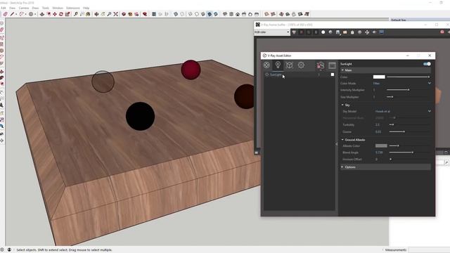450x253 pixels.
Task: Open the Materials tab in V-Ray Asset Editor
Action: click(266, 65)
